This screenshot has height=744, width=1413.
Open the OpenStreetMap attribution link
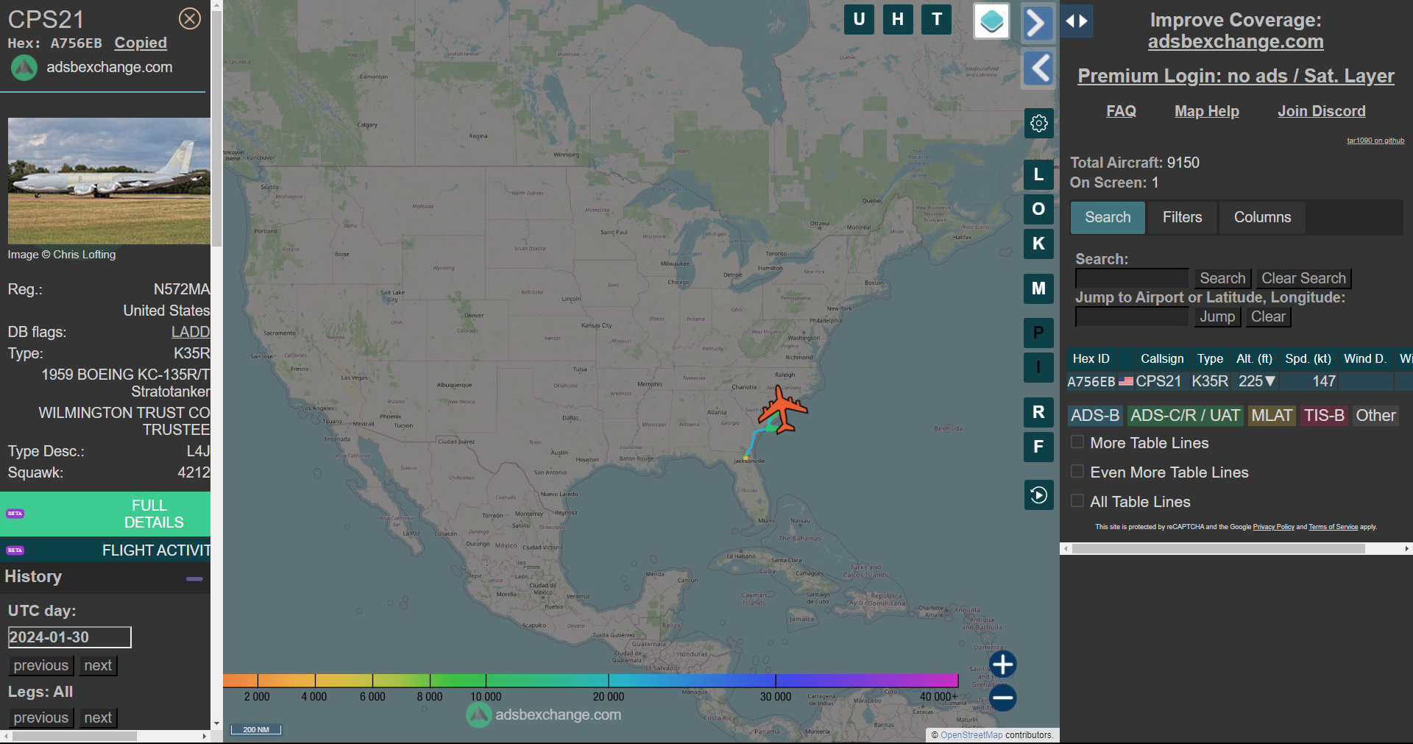(x=971, y=735)
